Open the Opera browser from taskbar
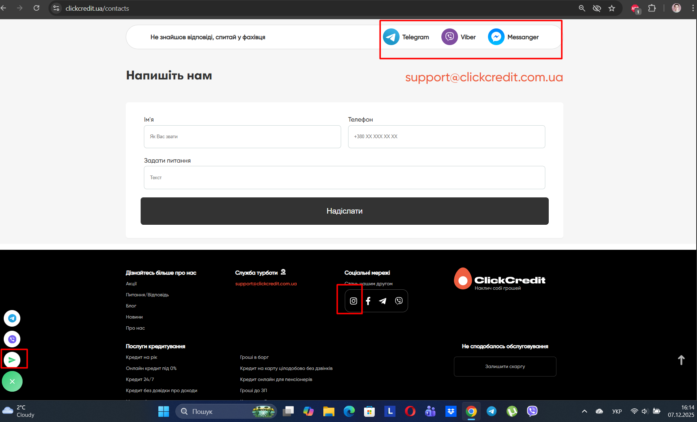697x422 pixels. pos(410,411)
